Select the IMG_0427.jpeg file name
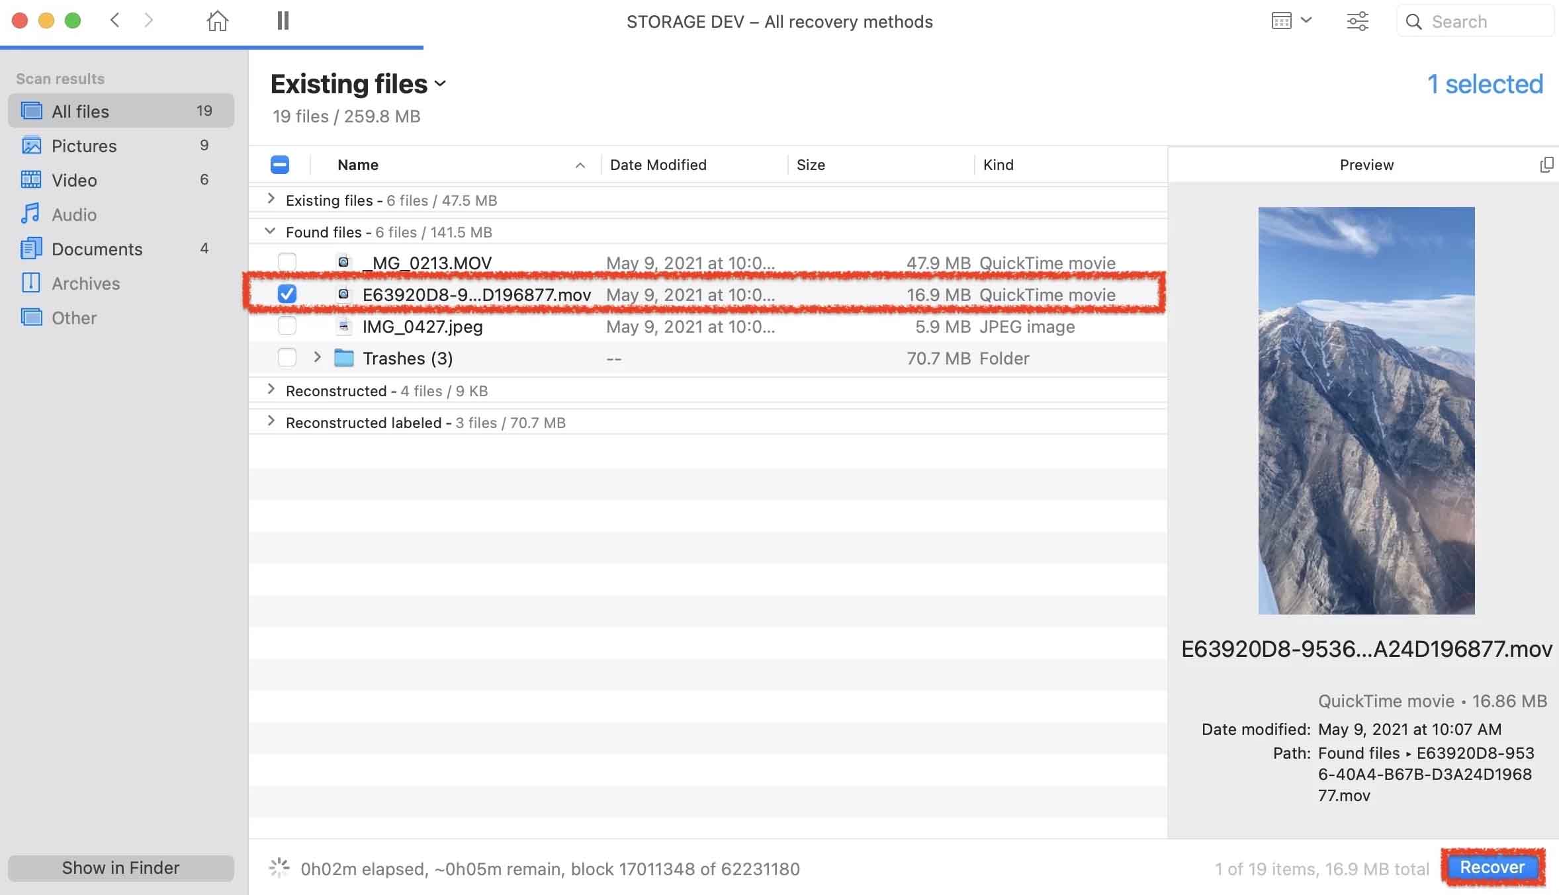 [x=423, y=326]
